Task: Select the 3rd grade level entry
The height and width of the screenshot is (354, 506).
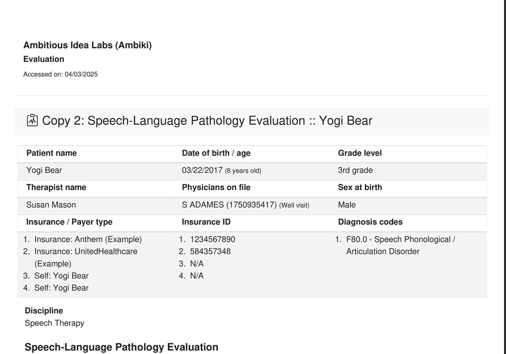Action: pos(355,170)
